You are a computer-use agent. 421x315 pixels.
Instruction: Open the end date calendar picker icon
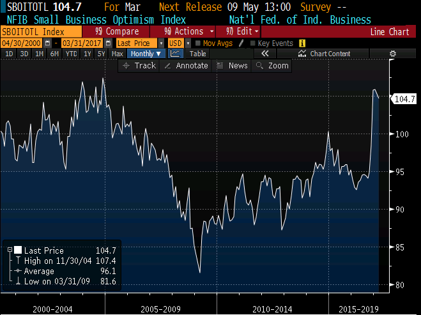click(108, 43)
